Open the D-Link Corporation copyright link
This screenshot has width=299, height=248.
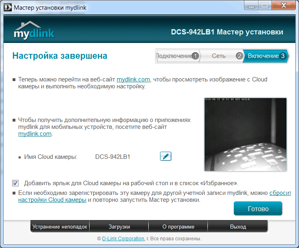(x=123, y=238)
